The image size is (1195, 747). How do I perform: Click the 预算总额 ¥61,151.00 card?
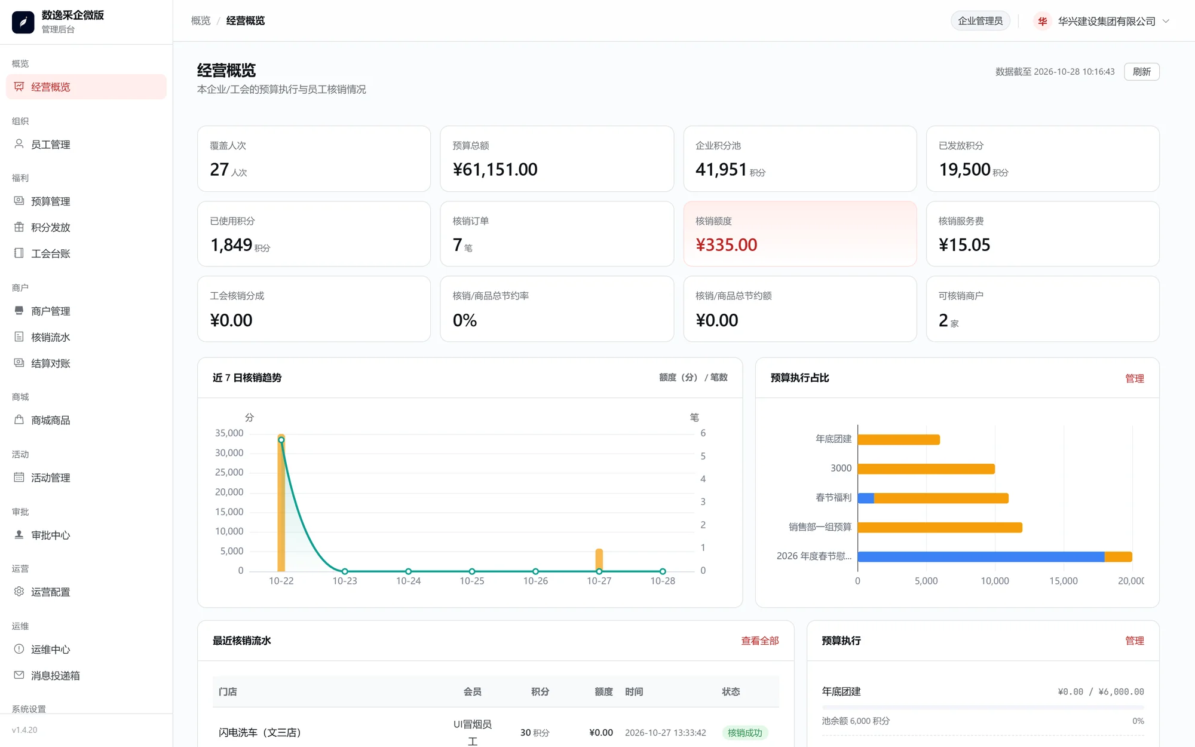coord(556,158)
